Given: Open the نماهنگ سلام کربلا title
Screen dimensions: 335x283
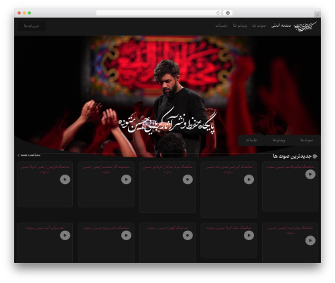Looking at the screenshot, I should (x=228, y=228).
